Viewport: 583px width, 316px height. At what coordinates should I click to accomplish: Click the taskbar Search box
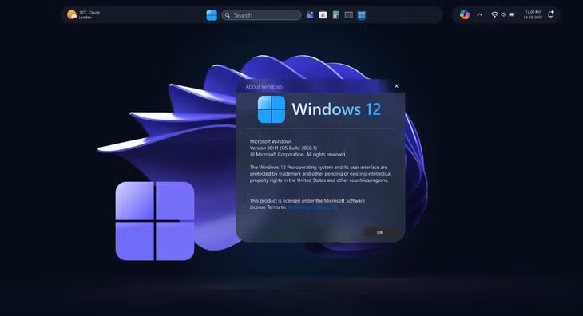[x=261, y=15]
